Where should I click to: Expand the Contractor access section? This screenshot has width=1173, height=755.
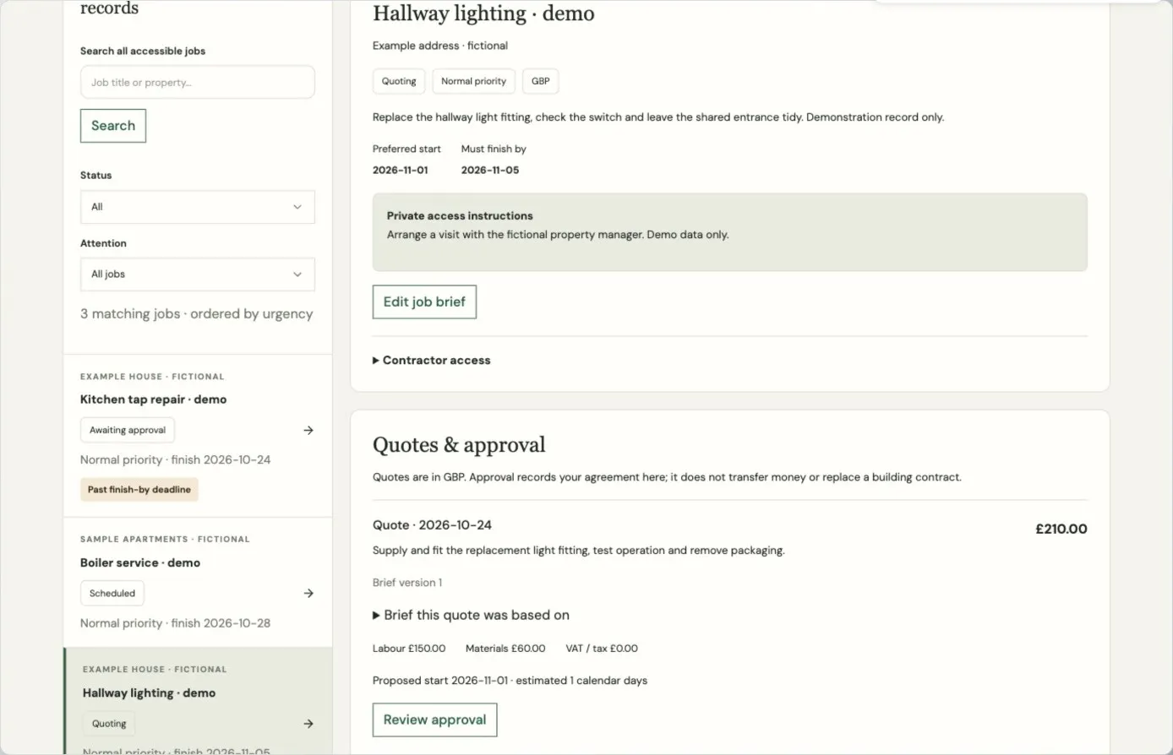point(432,360)
